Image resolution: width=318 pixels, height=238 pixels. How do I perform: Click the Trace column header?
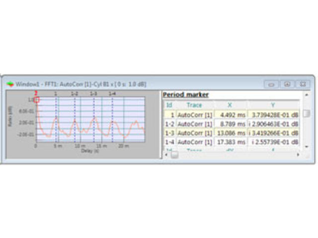[x=194, y=105]
